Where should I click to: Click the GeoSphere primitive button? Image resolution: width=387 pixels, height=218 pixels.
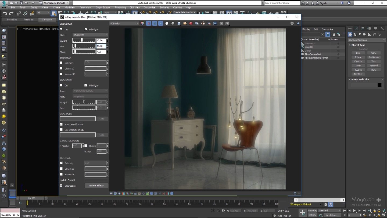(x=374, y=57)
